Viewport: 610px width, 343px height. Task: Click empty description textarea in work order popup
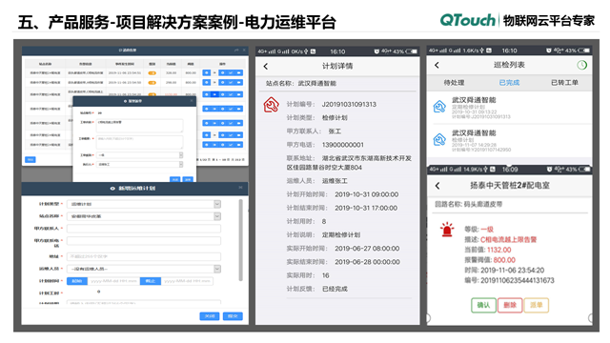pyautogui.click(x=140, y=142)
